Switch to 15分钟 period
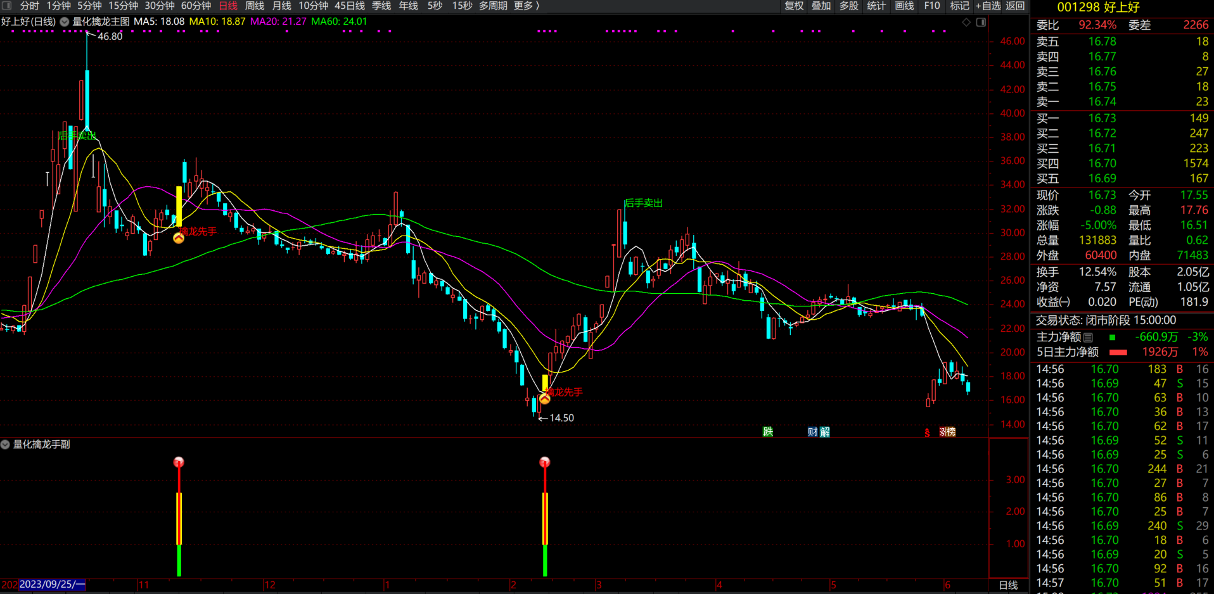The width and height of the screenshot is (1214, 594). click(124, 6)
